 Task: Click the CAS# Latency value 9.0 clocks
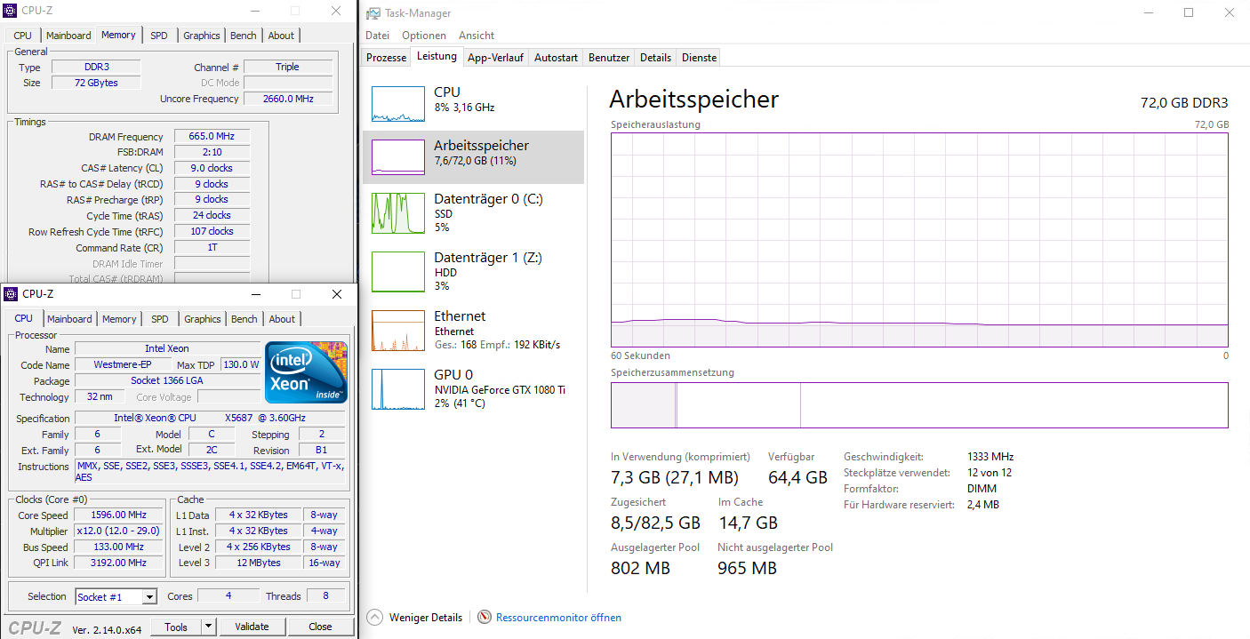[212, 168]
